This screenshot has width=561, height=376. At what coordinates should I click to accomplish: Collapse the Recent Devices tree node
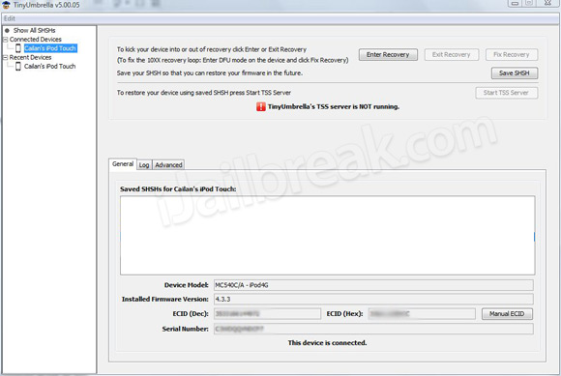tap(6, 57)
